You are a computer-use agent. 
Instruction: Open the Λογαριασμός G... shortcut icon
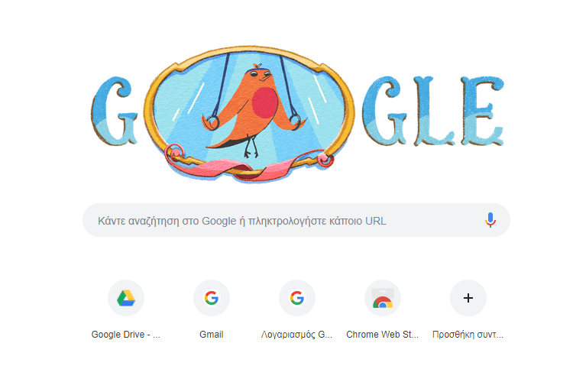(297, 298)
